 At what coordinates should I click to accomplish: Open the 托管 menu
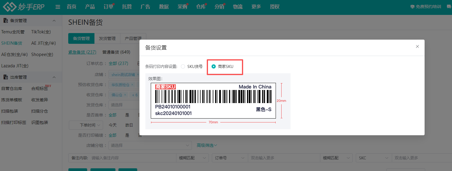127,7
